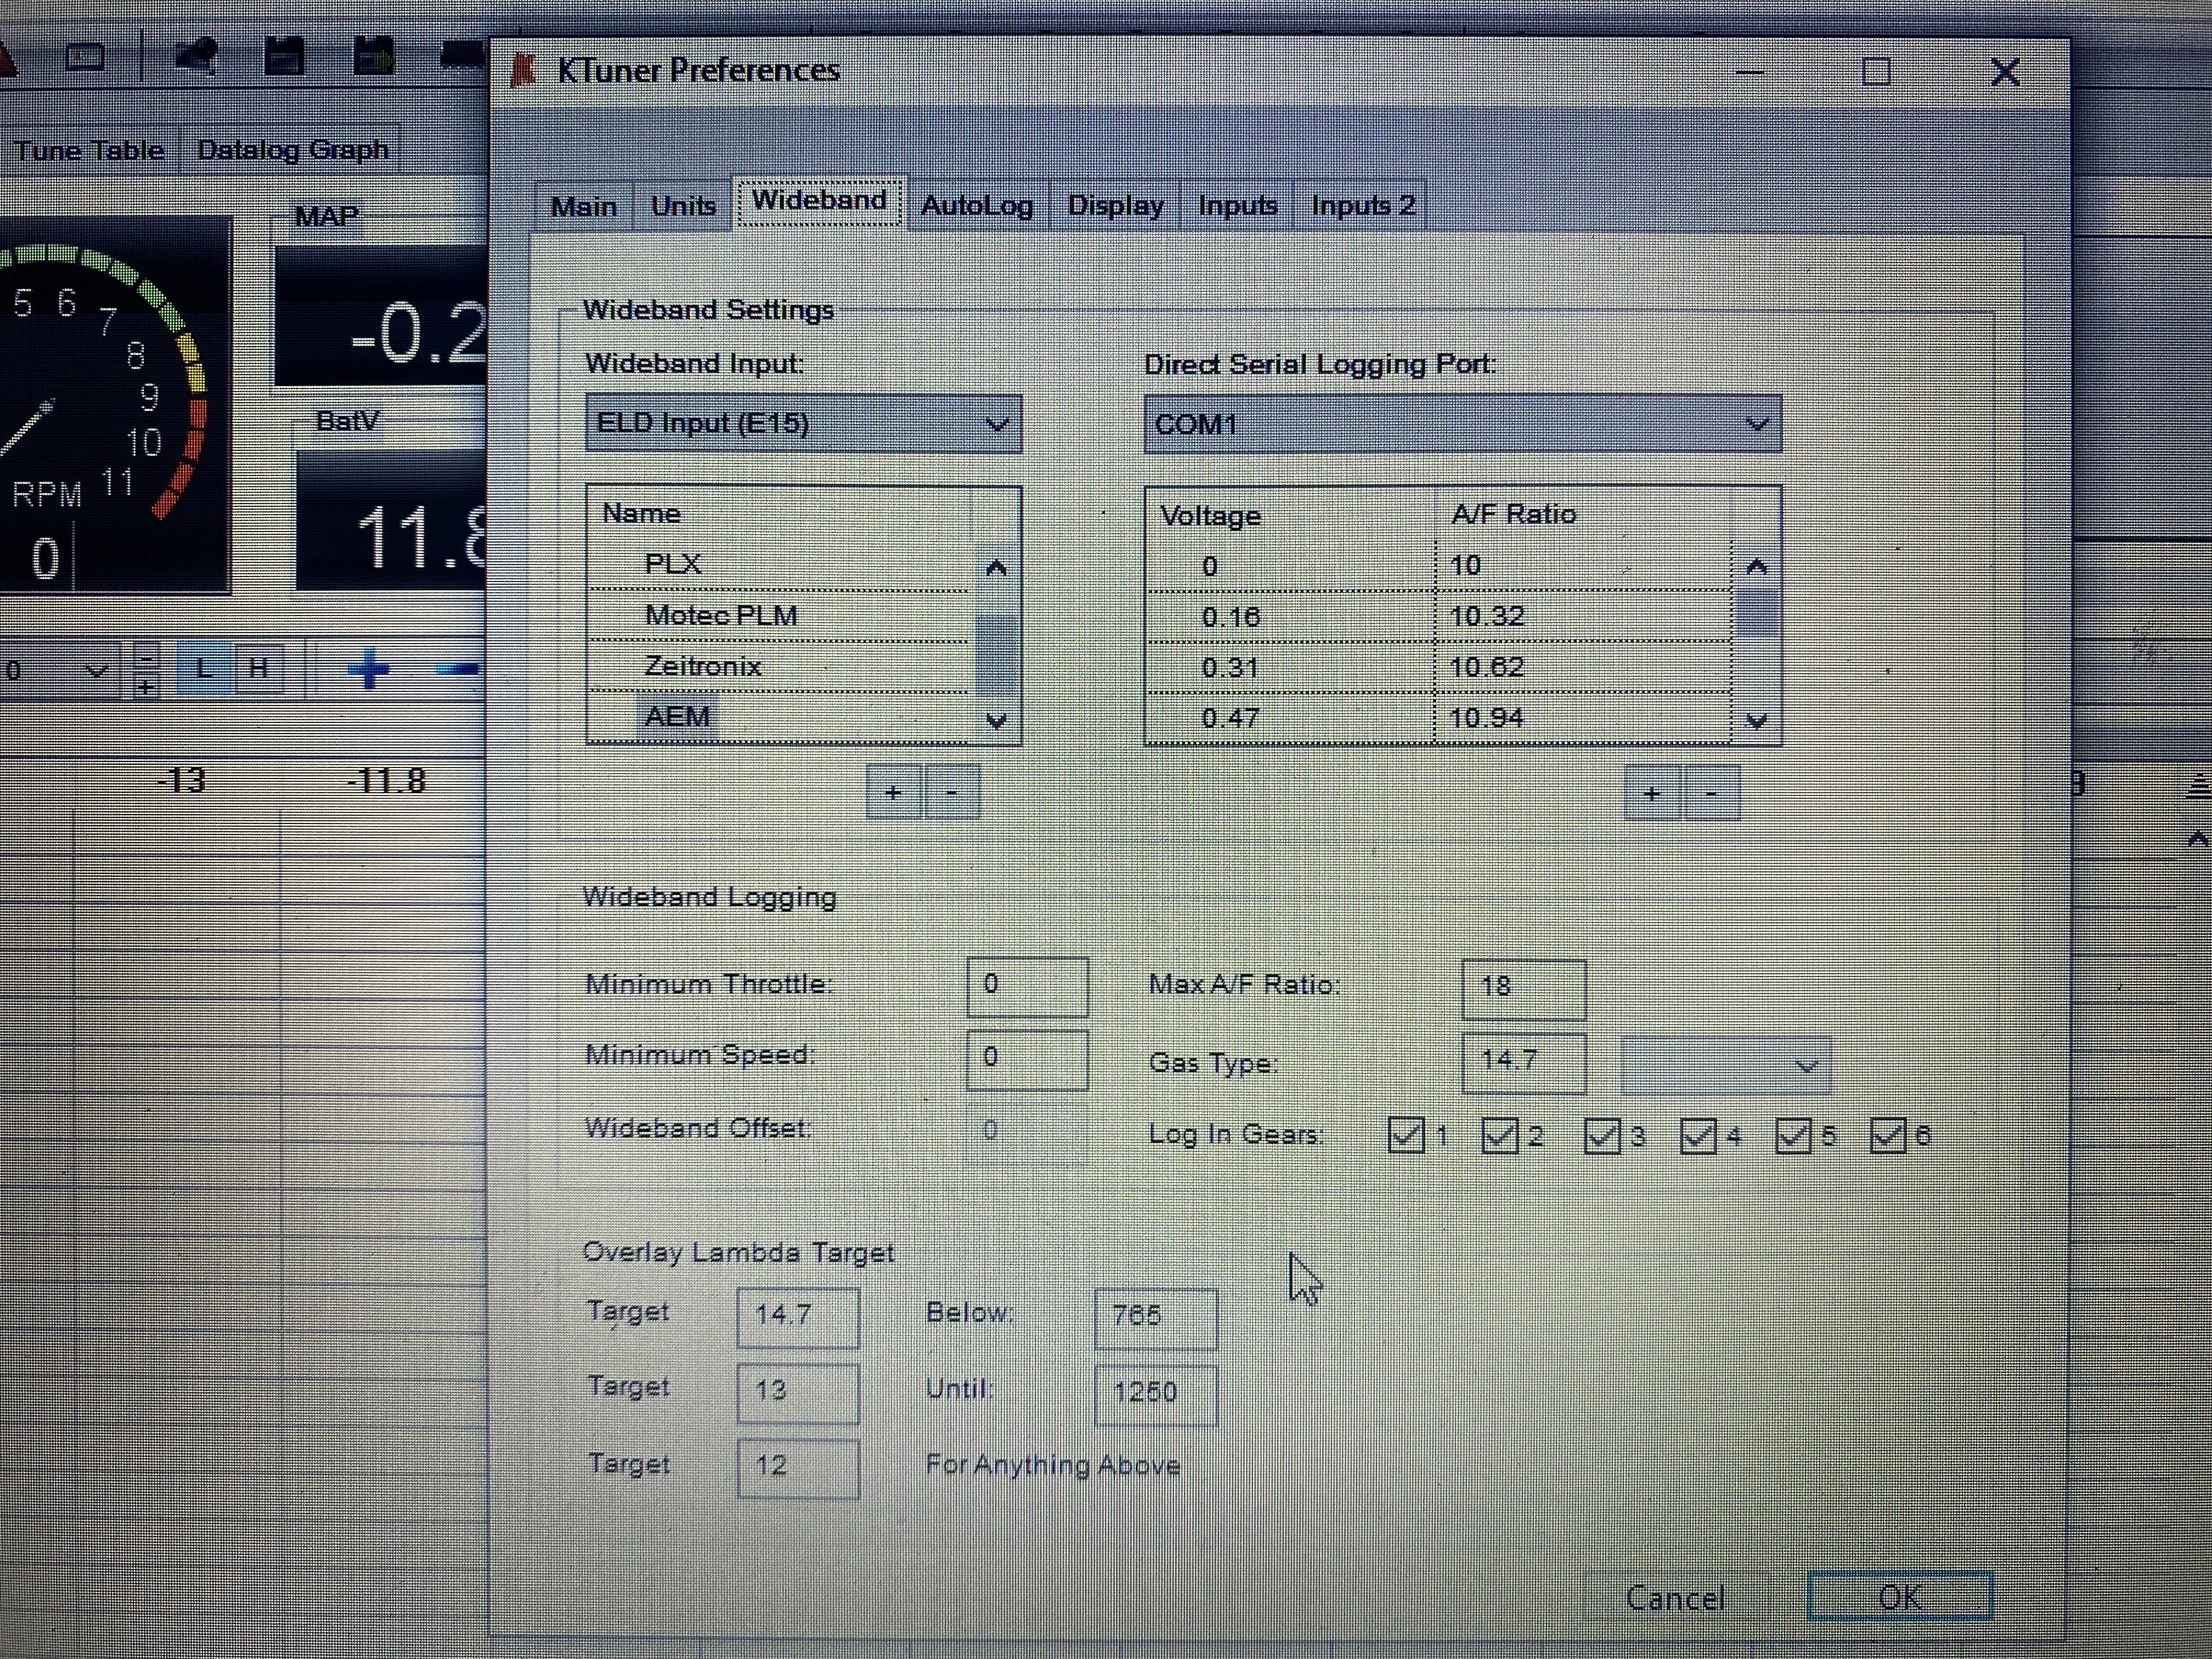Uncheck gear 4 in Log In Gears
Image resolution: width=2212 pixels, height=1659 pixels.
(1698, 1136)
